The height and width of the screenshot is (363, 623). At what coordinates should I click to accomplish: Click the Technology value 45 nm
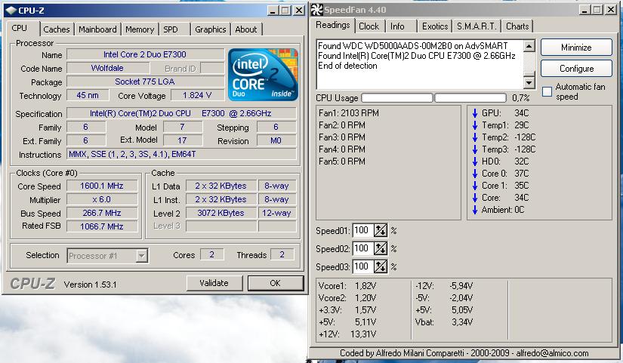click(x=88, y=95)
